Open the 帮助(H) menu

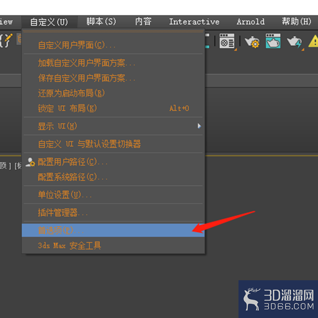coord(297,21)
